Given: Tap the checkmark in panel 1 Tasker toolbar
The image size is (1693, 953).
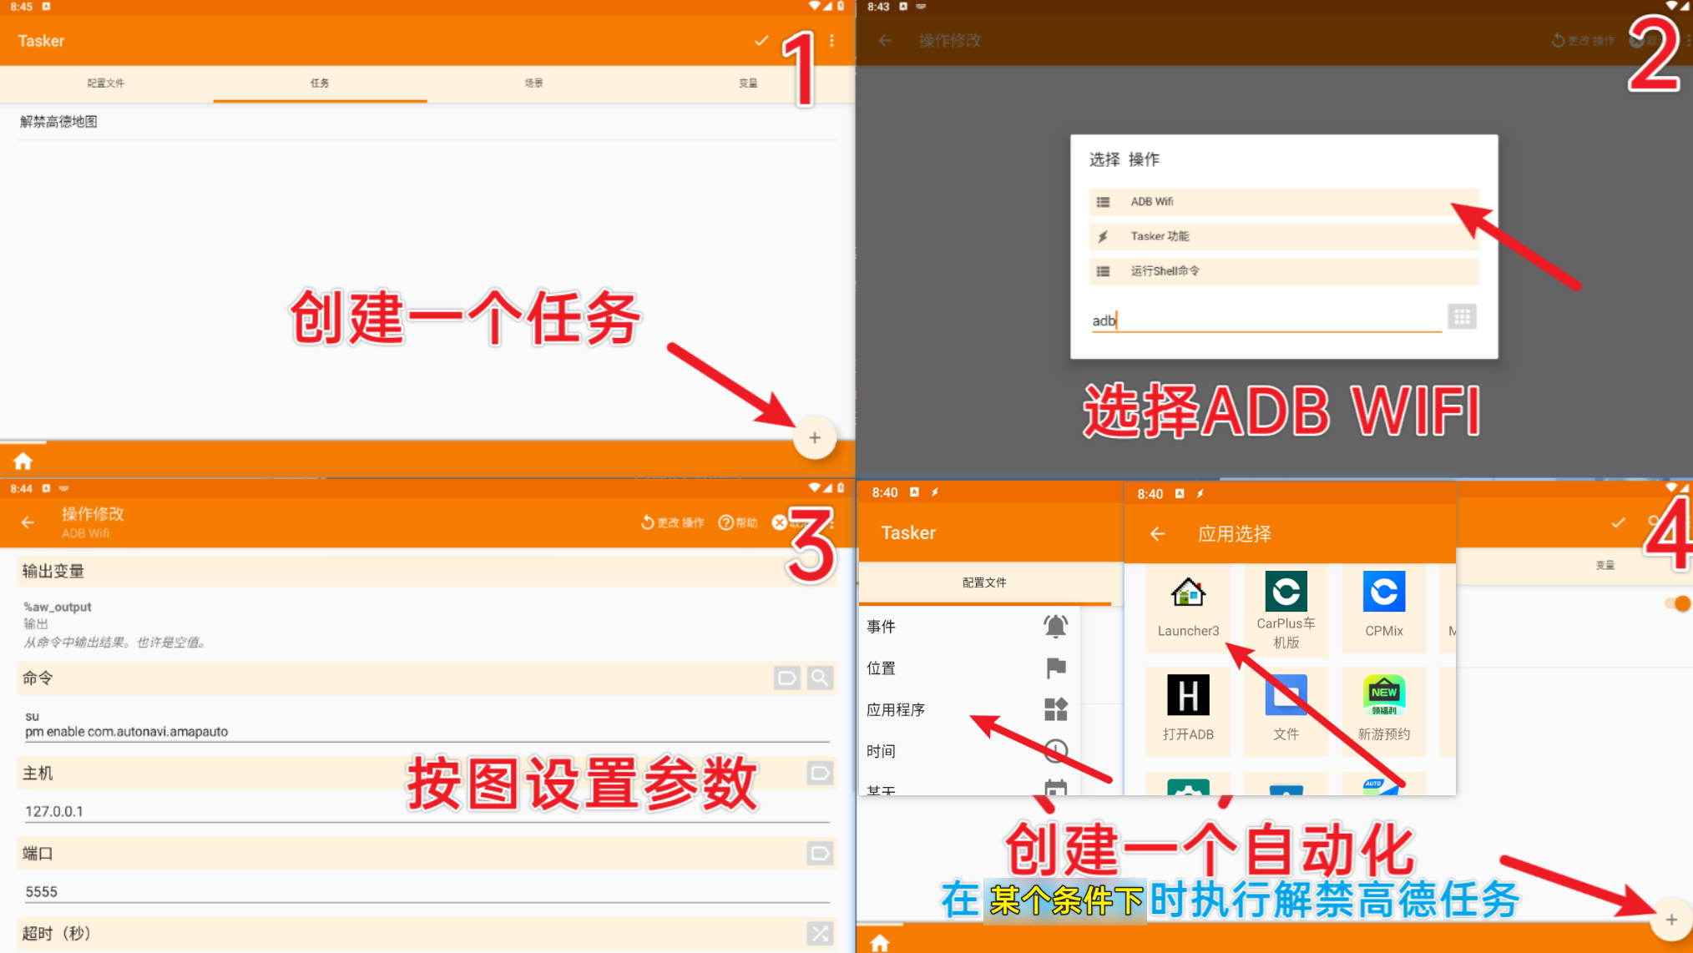Looking at the screenshot, I should [x=761, y=40].
